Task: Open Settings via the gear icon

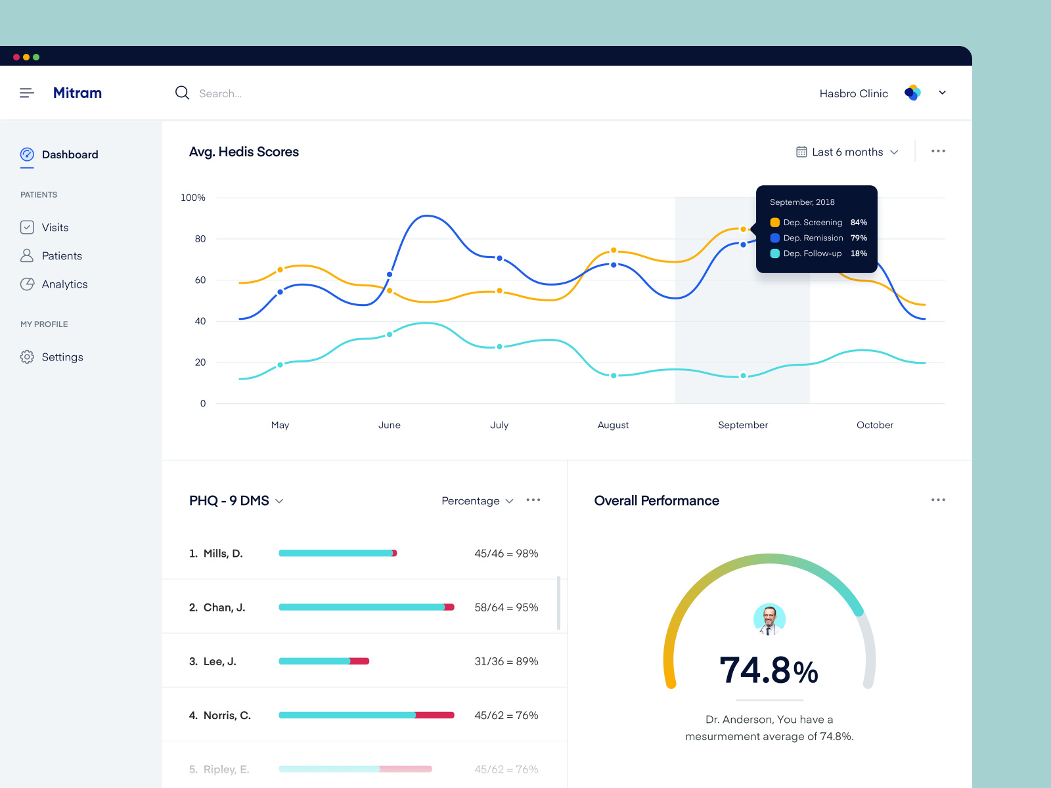Action: (27, 357)
